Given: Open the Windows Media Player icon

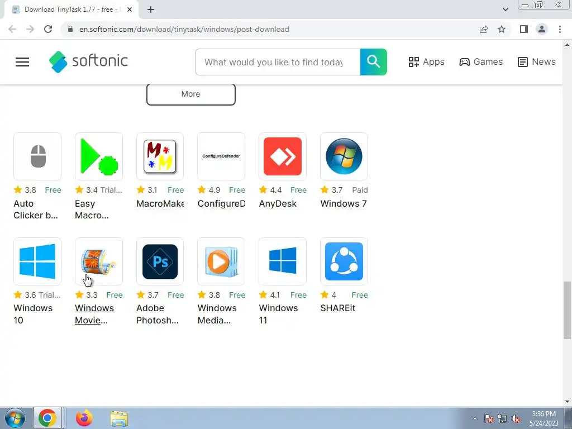Looking at the screenshot, I should (x=221, y=261).
